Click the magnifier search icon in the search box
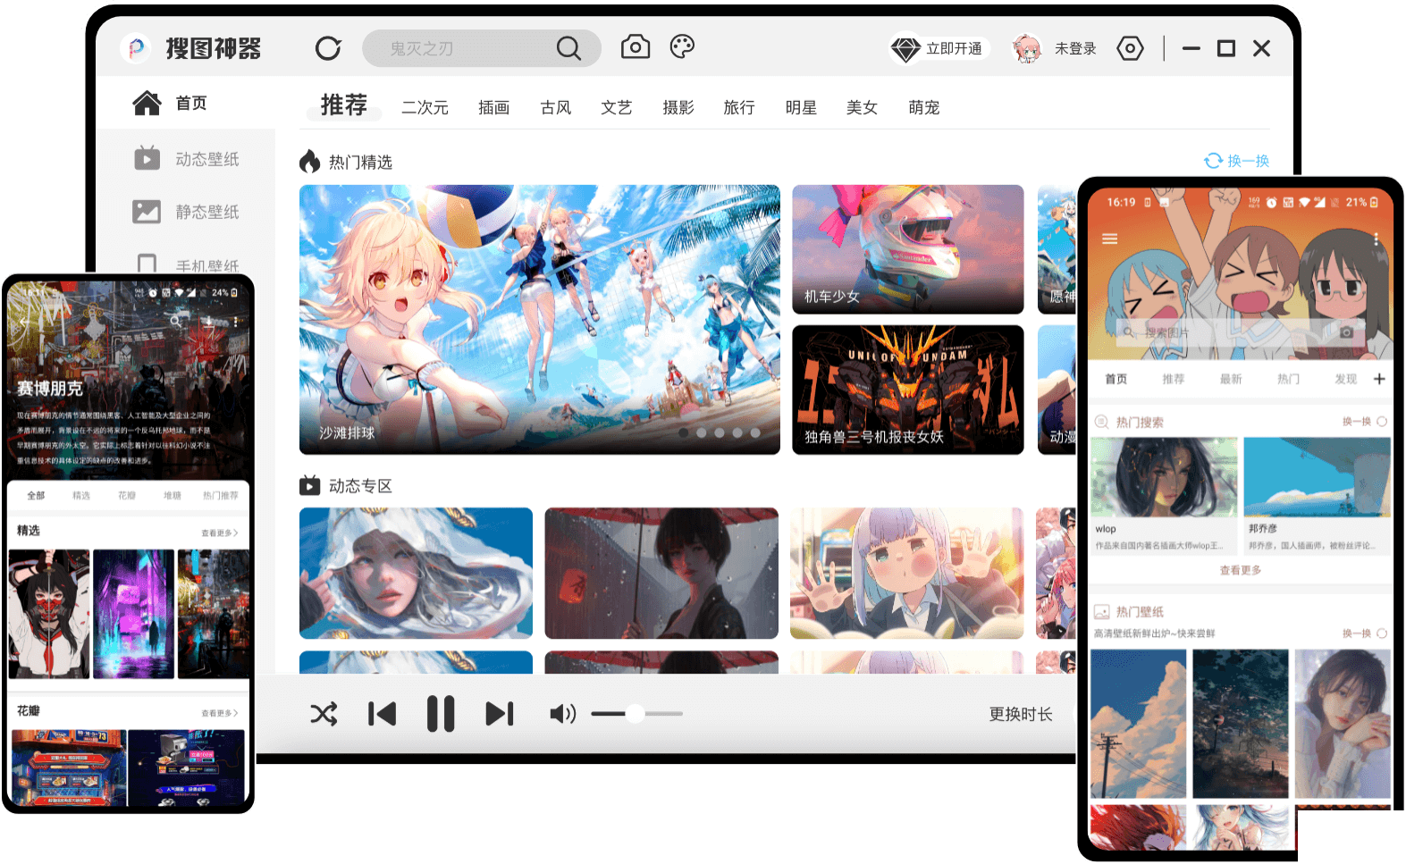The height and width of the screenshot is (864, 1406). click(x=568, y=48)
